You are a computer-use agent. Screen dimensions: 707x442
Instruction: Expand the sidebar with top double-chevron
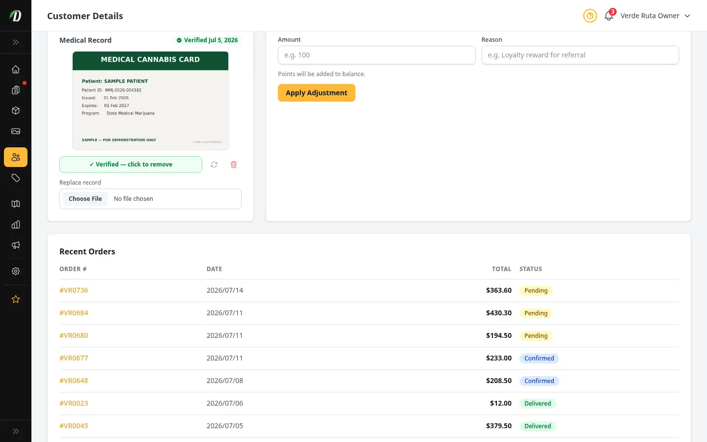[16, 42]
